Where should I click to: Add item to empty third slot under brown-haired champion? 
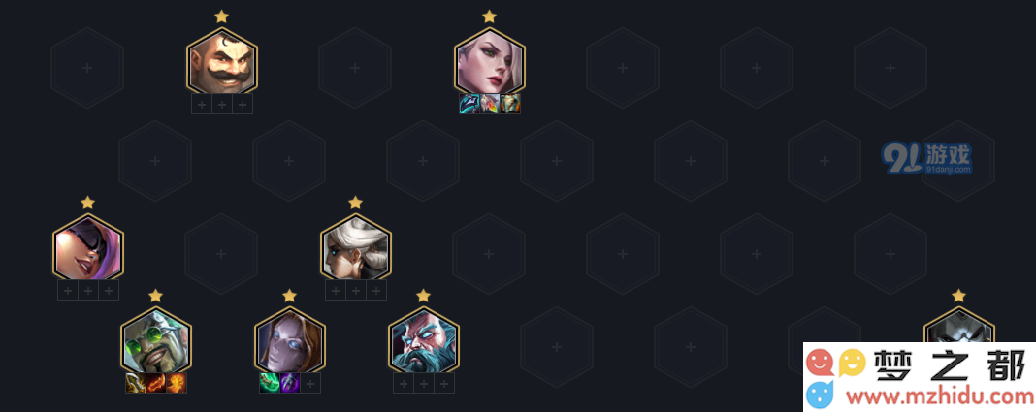[x=310, y=383]
